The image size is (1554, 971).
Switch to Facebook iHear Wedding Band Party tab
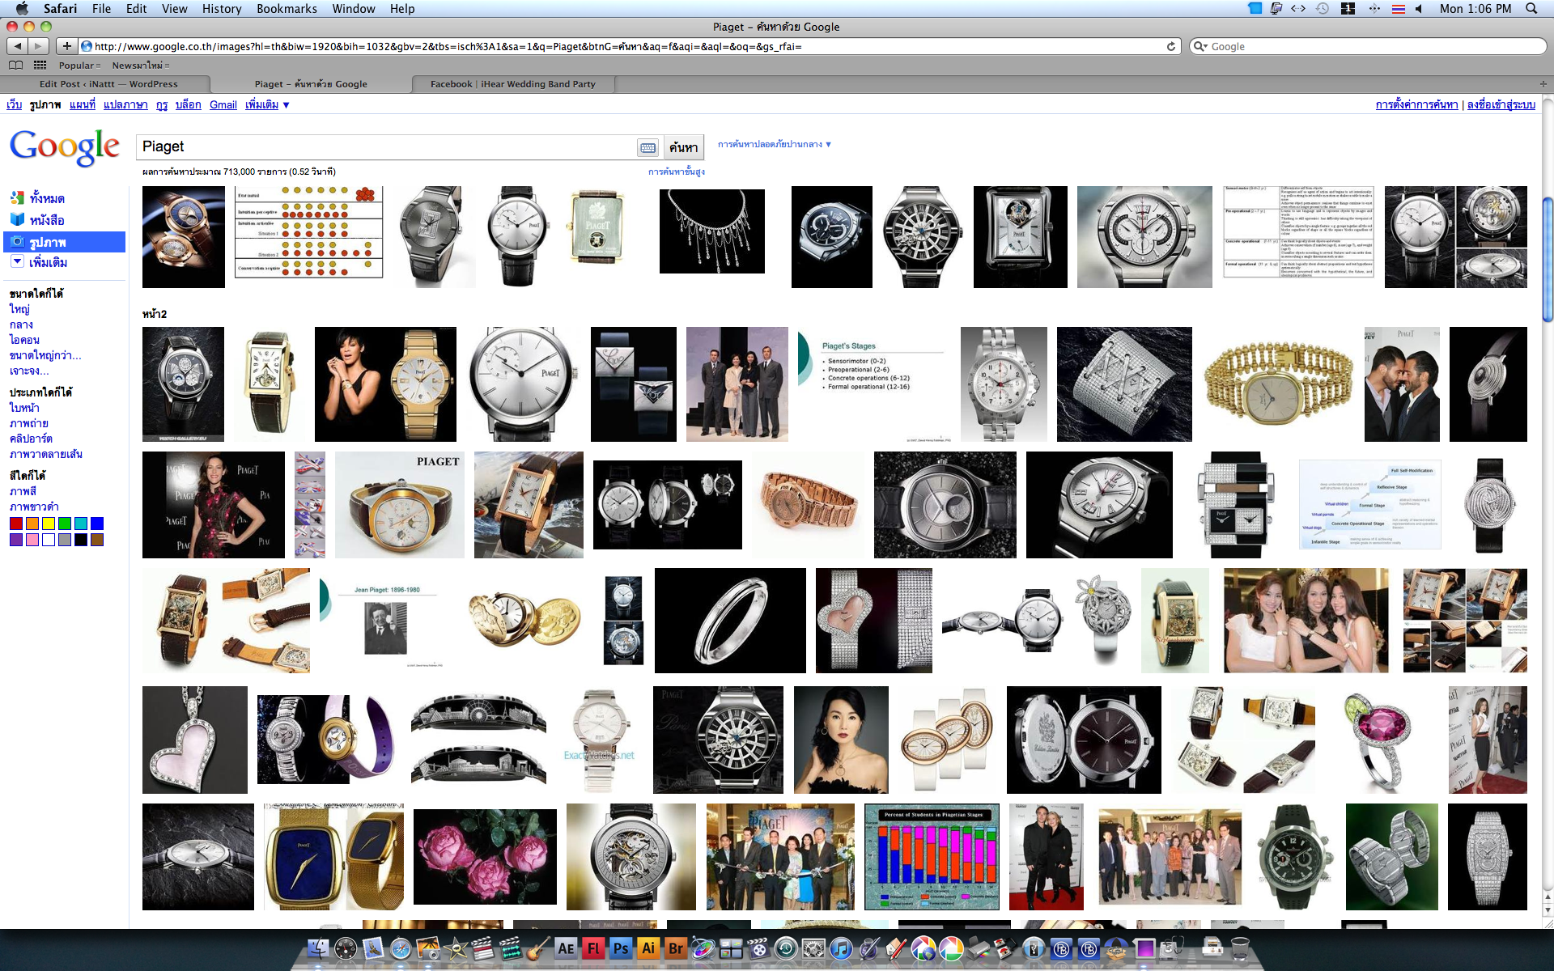pyautogui.click(x=512, y=83)
